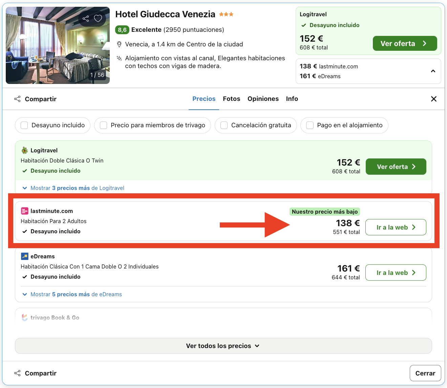
Task: Click the Hotel Giudecca Venezia title
Action: click(165, 14)
